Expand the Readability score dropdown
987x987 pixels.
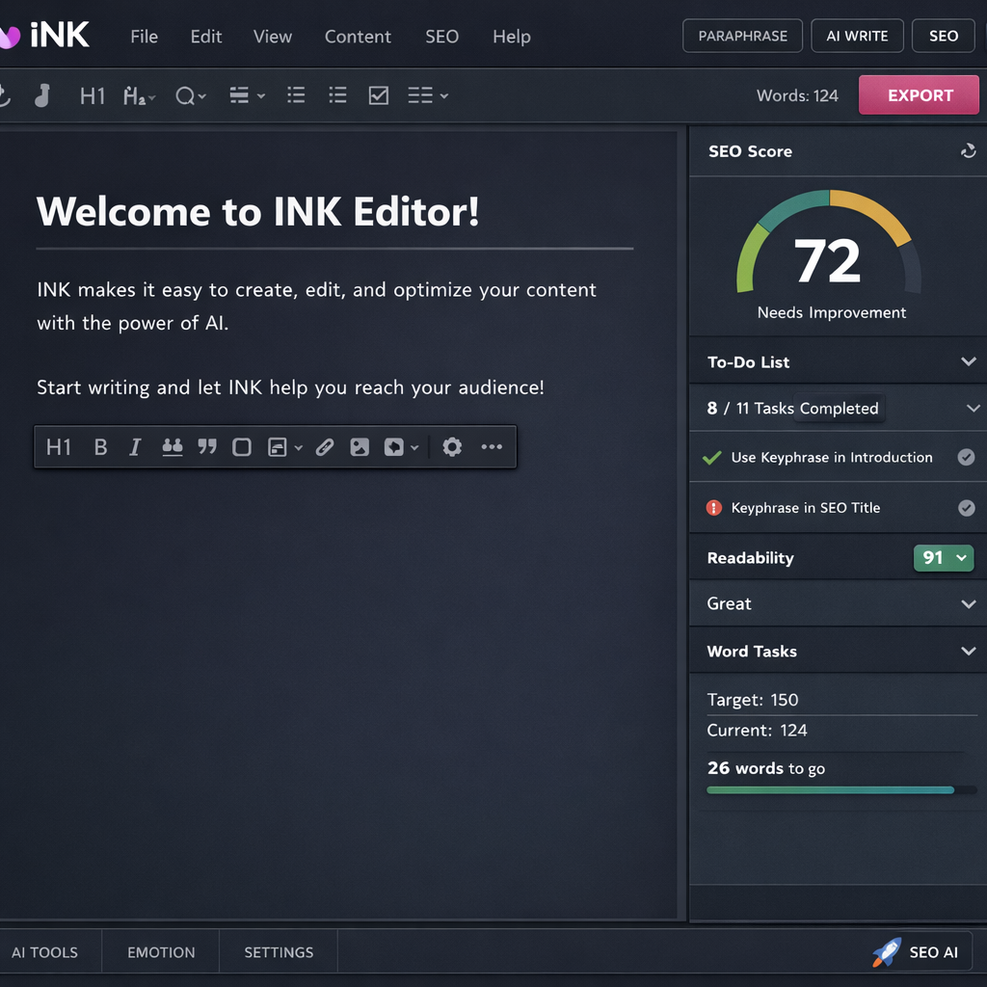pyautogui.click(x=944, y=557)
